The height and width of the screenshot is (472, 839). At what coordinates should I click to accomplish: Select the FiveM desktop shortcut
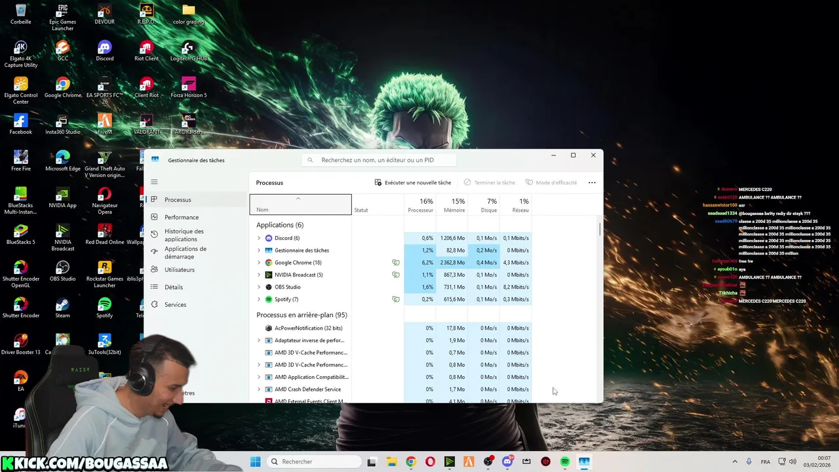pyautogui.click(x=104, y=125)
